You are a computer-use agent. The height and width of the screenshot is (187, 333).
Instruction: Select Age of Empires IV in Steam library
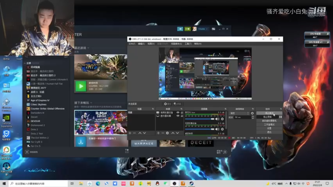(40, 100)
